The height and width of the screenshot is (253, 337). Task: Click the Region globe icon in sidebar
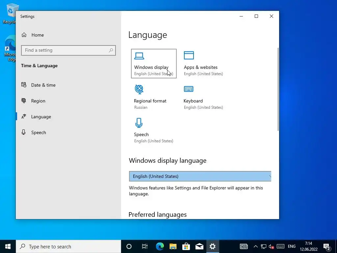[24, 100]
